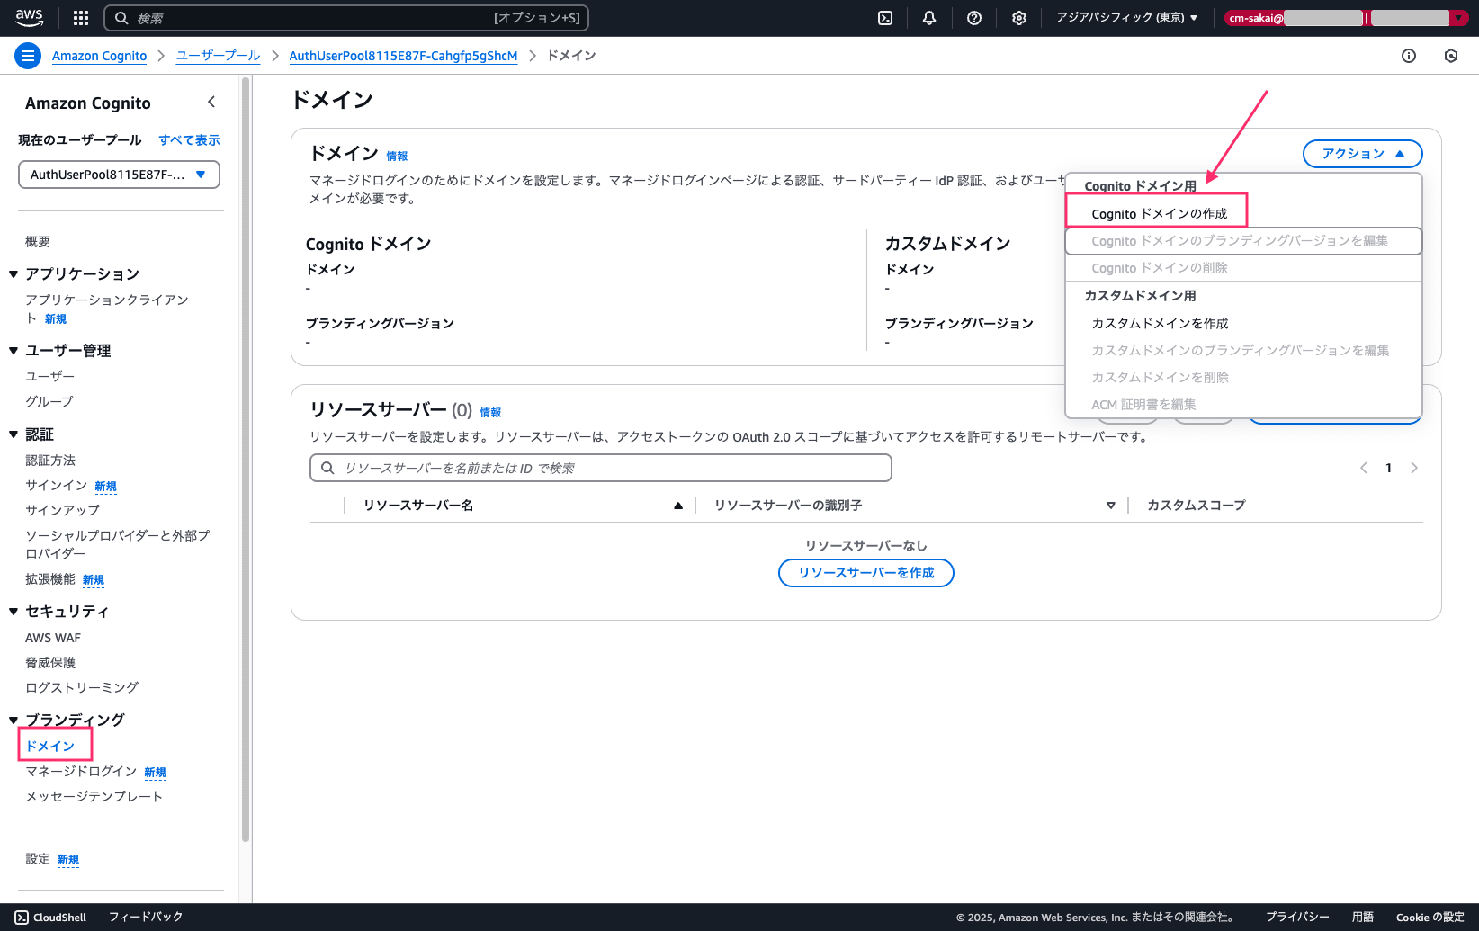Viewport: 1479px width, 931px height.
Task: Click すべて表示 link in sidebar
Action: pos(189,140)
